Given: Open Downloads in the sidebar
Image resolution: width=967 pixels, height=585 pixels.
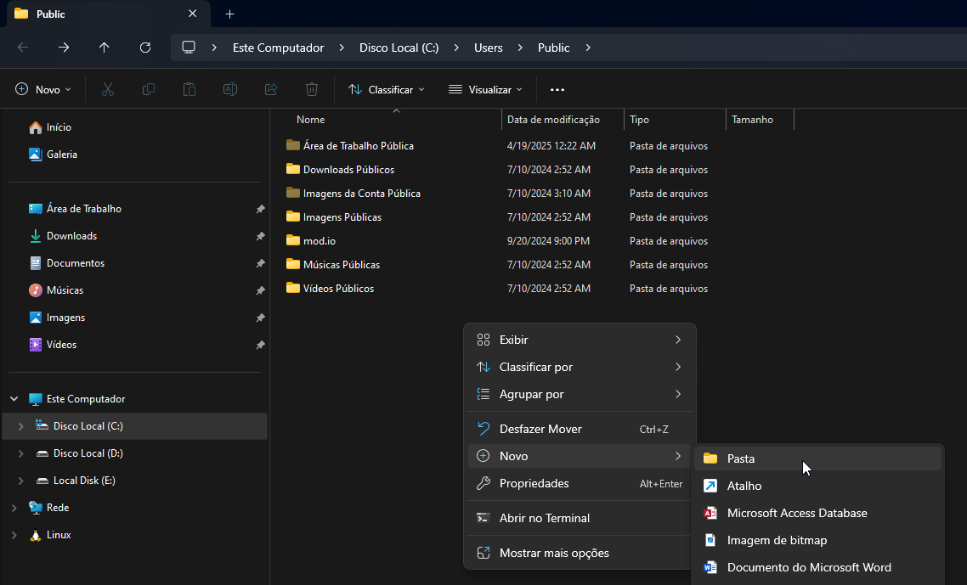Looking at the screenshot, I should (71, 236).
